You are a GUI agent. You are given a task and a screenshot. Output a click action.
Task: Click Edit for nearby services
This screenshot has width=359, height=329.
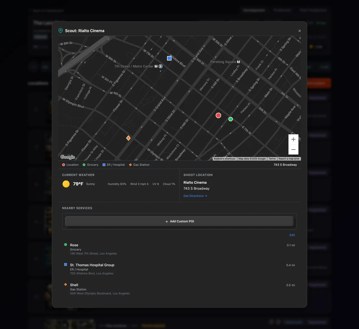coord(292,235)
